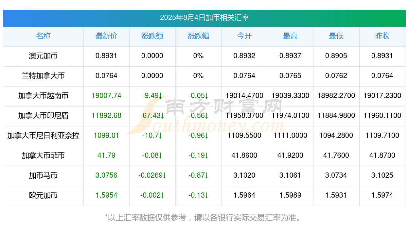Screen dimensions: 409x228
Task: Select the 涨跌幅 column header
Action: click(198, 36)
